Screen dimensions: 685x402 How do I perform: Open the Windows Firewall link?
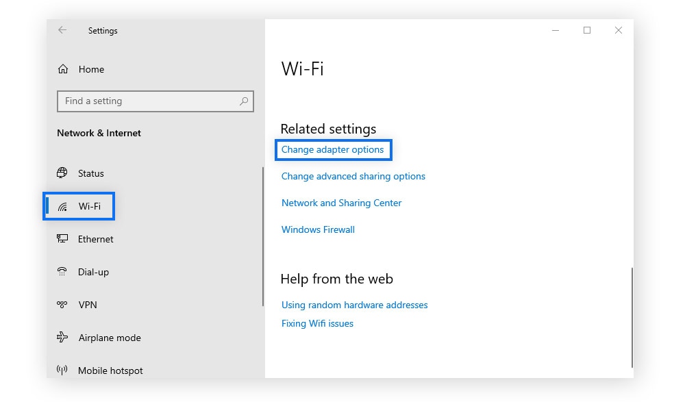click(318, 229)
